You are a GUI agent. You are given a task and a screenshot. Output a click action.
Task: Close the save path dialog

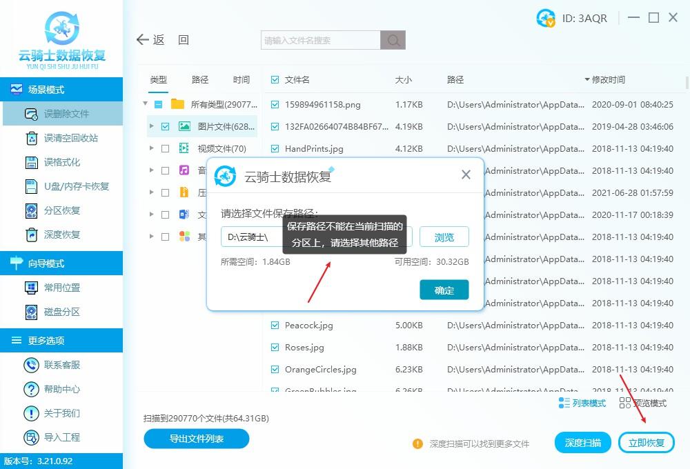pyautogui.click(x=466, y=174)
